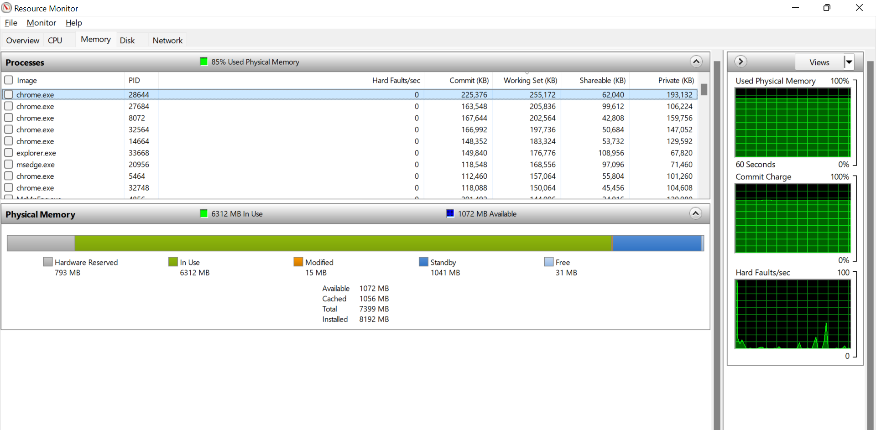
Task: Collapse the Physical Memory section
Action: click(696, 213)
